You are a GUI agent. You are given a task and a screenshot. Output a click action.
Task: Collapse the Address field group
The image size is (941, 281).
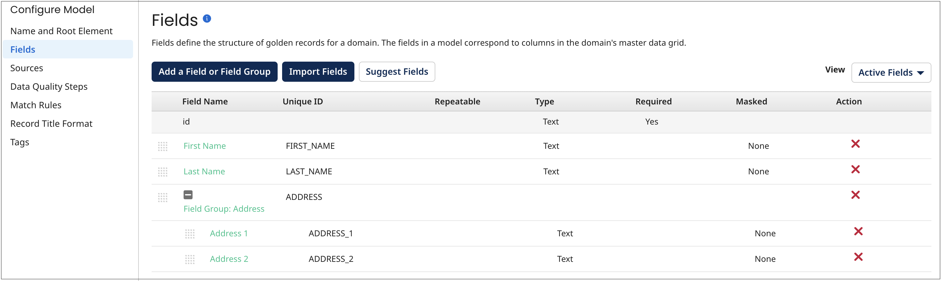click(x=188, y=194)
